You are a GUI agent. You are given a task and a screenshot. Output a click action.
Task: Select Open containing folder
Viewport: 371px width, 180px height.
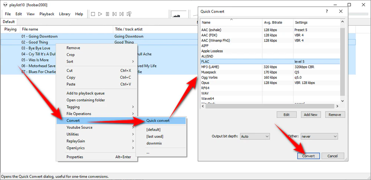96,100
